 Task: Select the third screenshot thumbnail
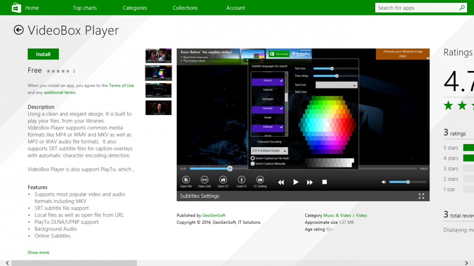158,90
